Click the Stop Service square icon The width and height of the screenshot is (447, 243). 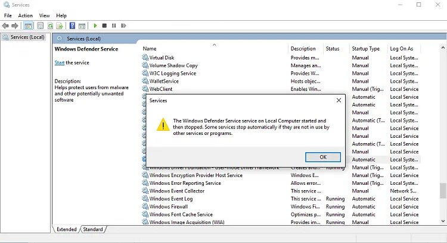tap(104, 26)
